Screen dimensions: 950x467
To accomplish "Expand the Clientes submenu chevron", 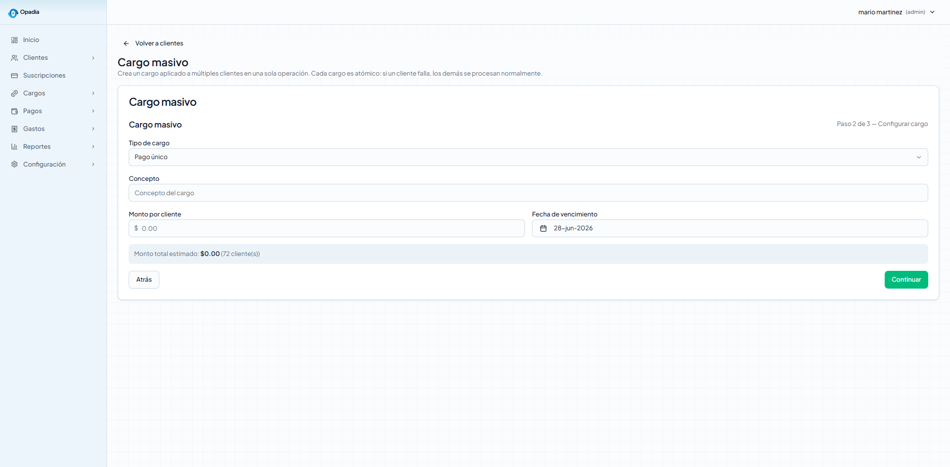I will 93,58.
